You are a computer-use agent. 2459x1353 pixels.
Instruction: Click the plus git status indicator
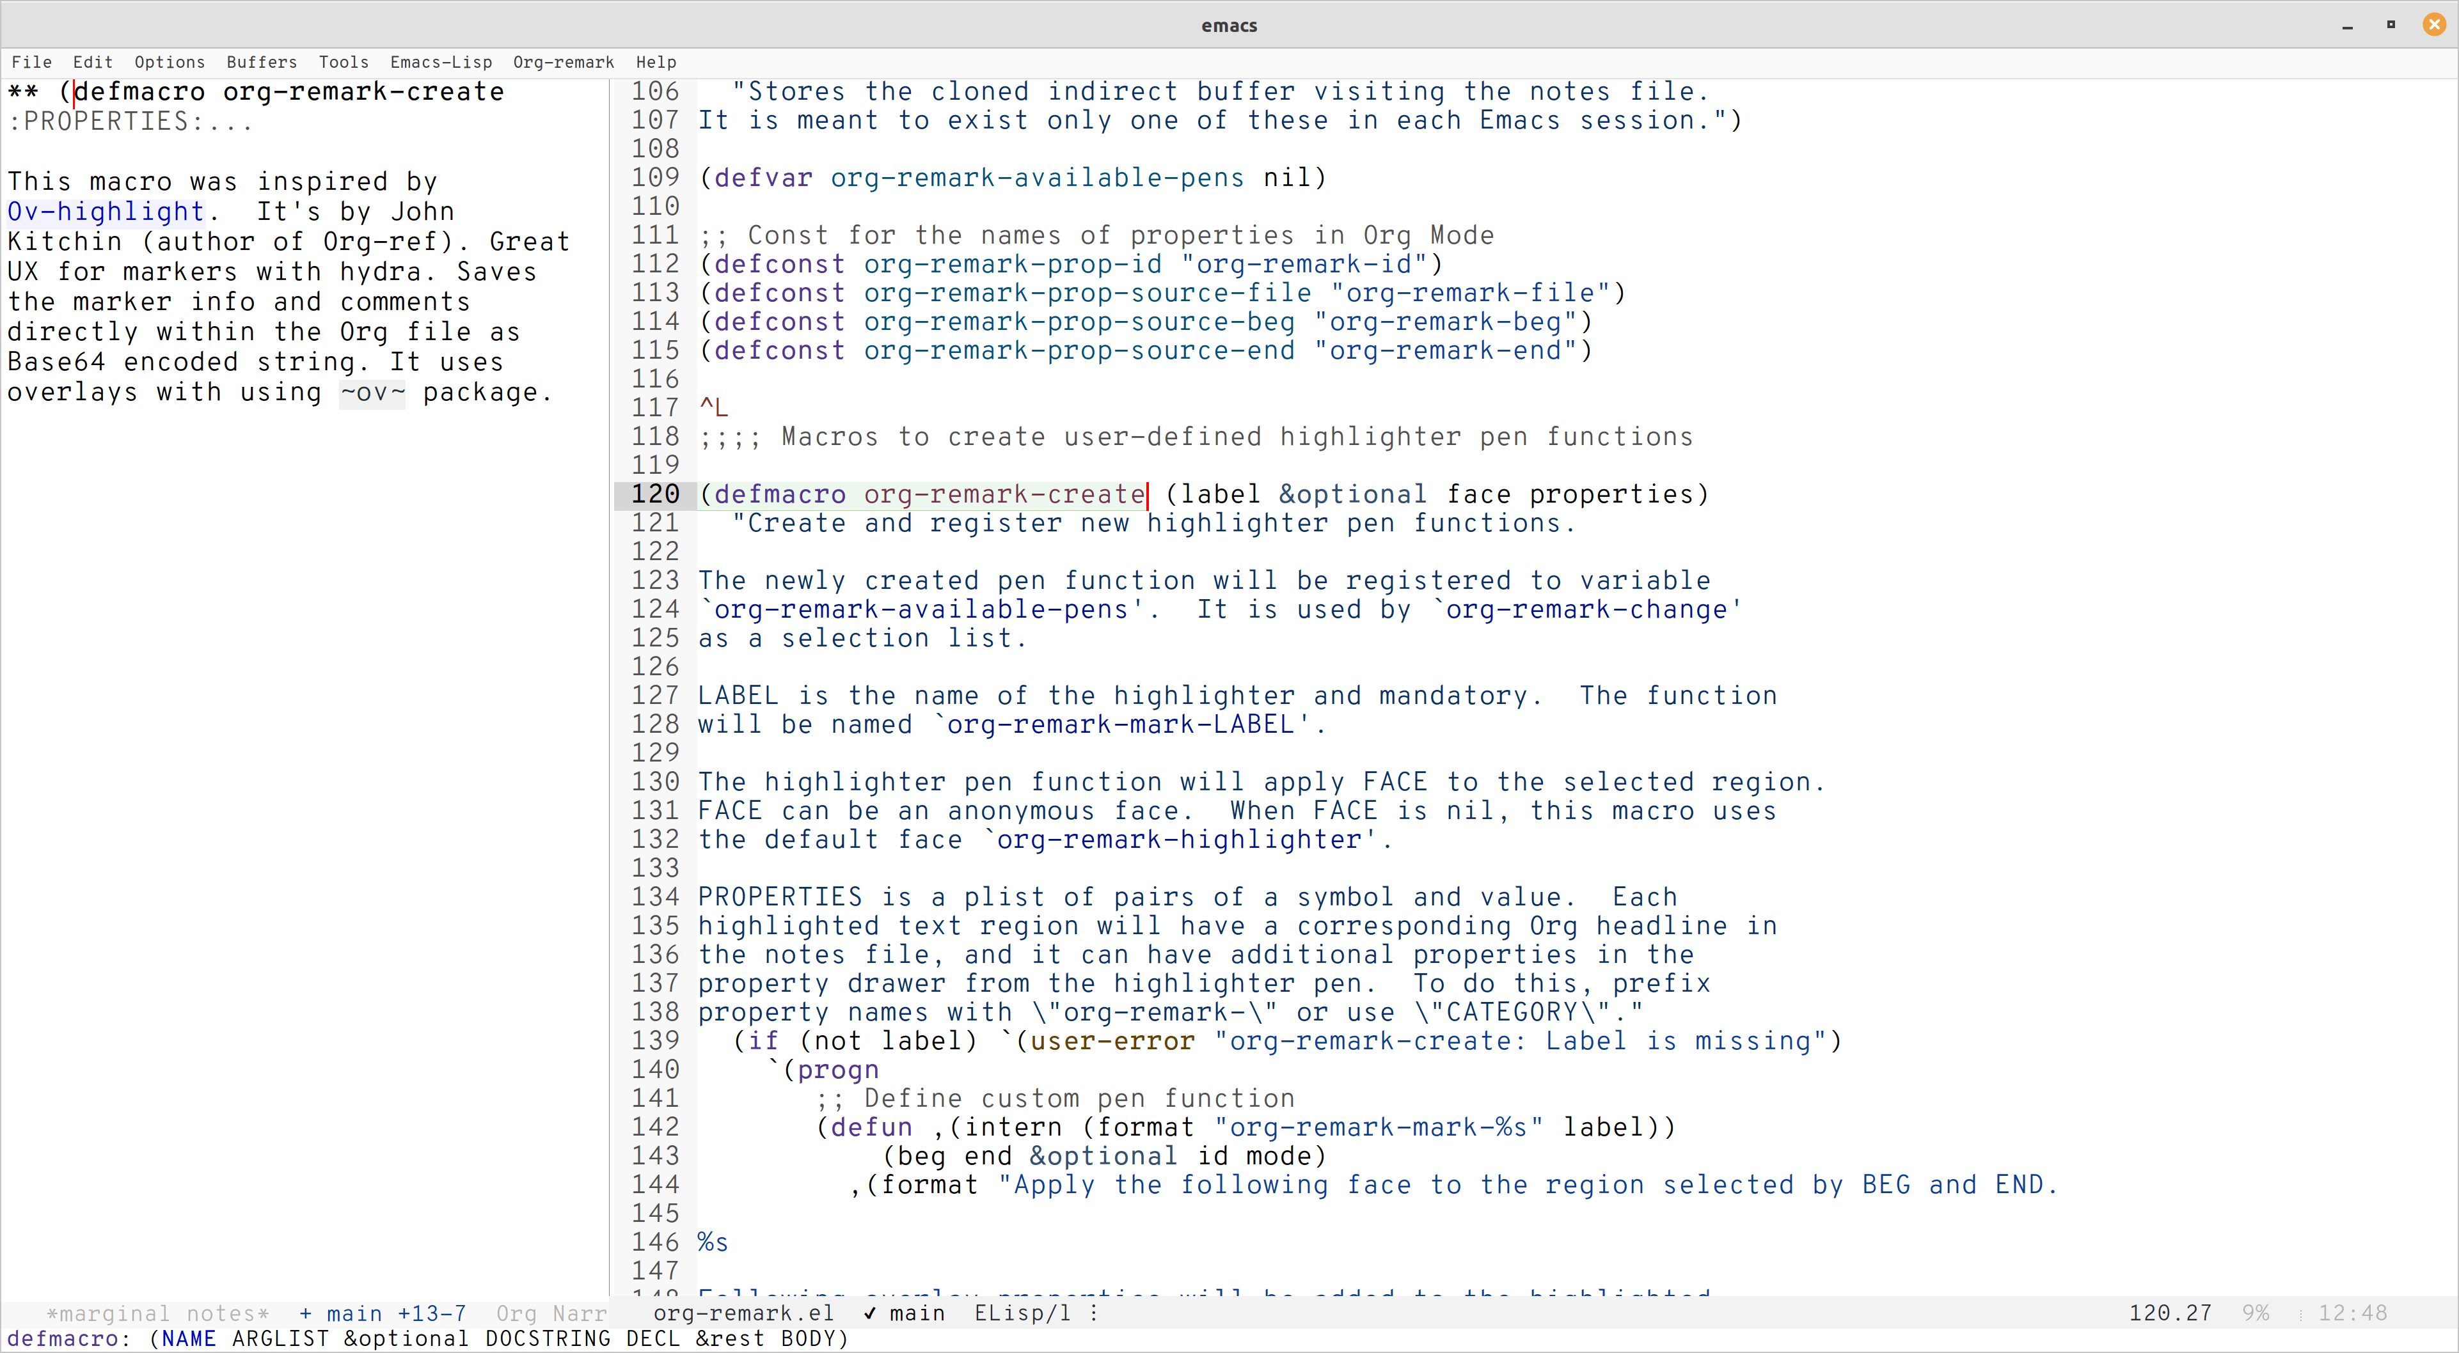[x=306, y=1314]
